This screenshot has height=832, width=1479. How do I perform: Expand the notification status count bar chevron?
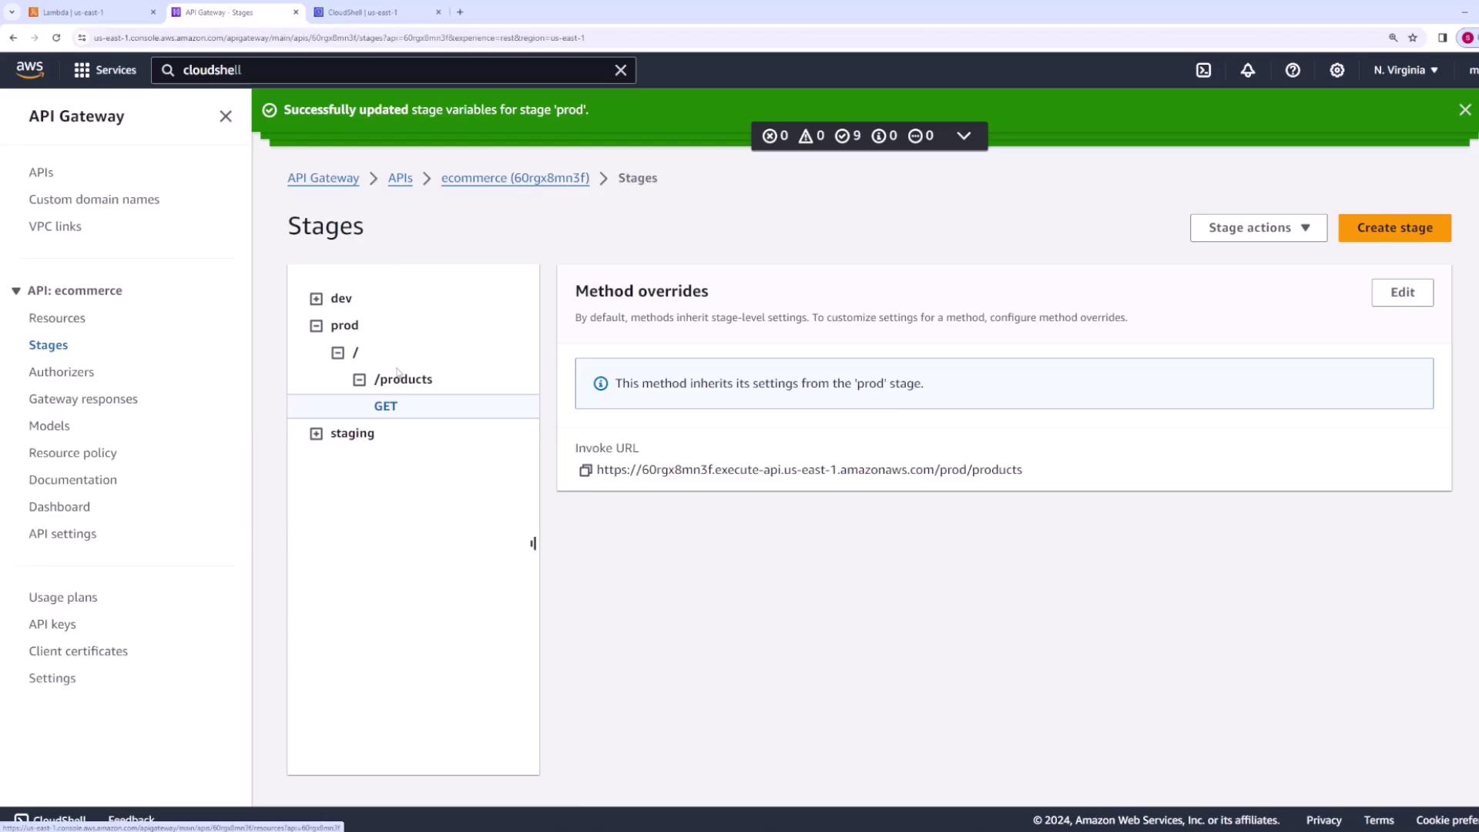point(964,136)
